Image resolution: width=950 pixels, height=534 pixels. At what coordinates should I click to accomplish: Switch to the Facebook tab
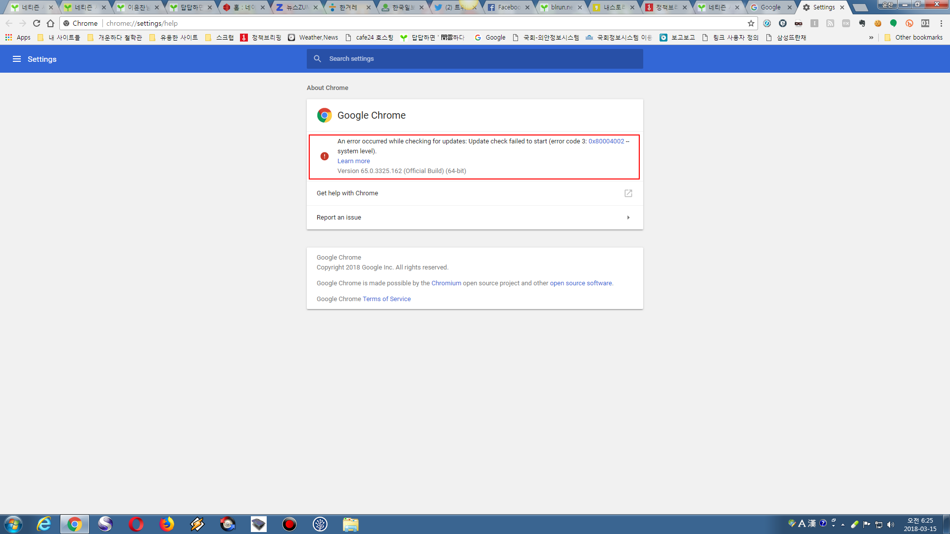coord(508,7)
